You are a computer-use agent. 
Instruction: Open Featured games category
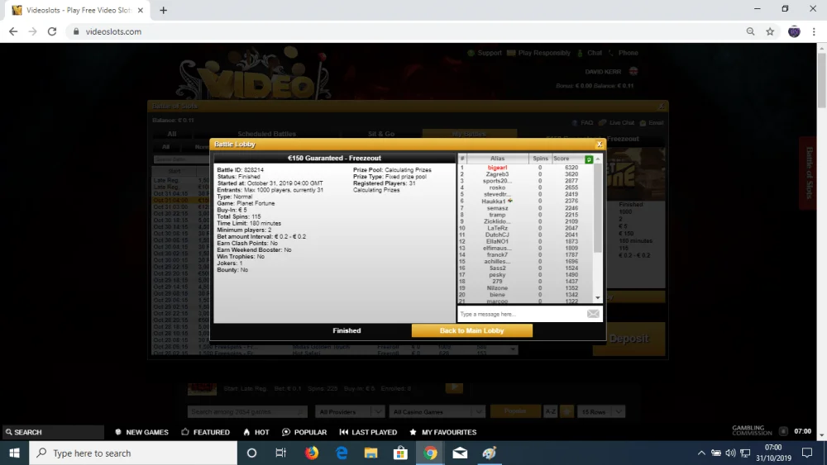(x=205, y=432)
